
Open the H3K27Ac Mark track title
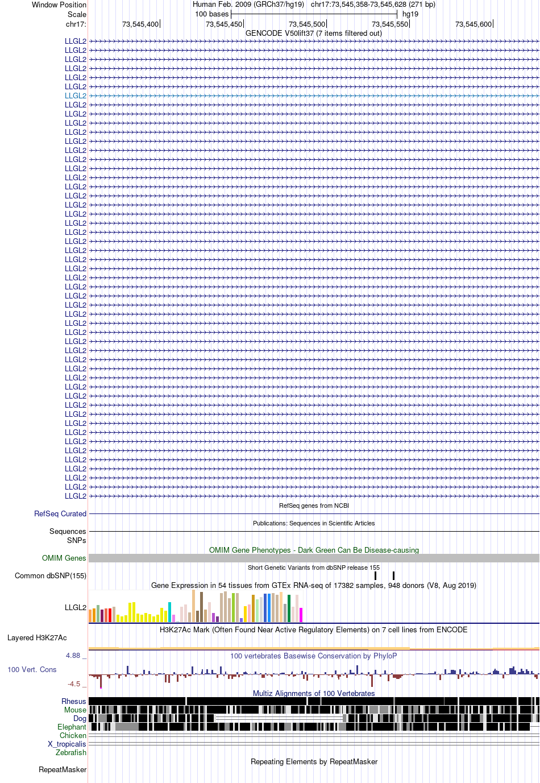(314, 629)
